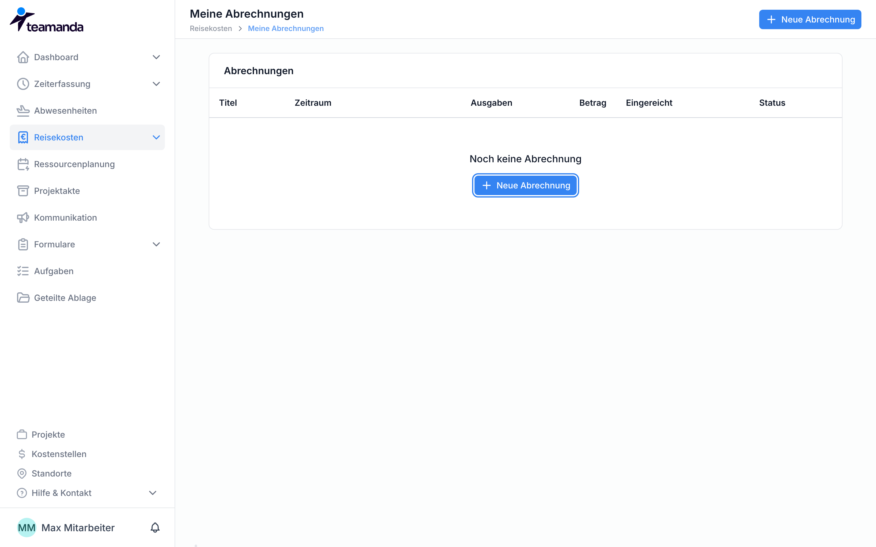Click the Zeitraum column header

[x=313, y=103]
